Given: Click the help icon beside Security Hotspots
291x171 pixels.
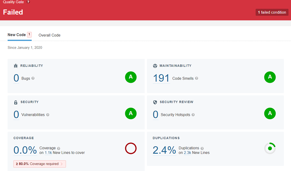Looking at the screenshot, I should [x=193, y=115].
